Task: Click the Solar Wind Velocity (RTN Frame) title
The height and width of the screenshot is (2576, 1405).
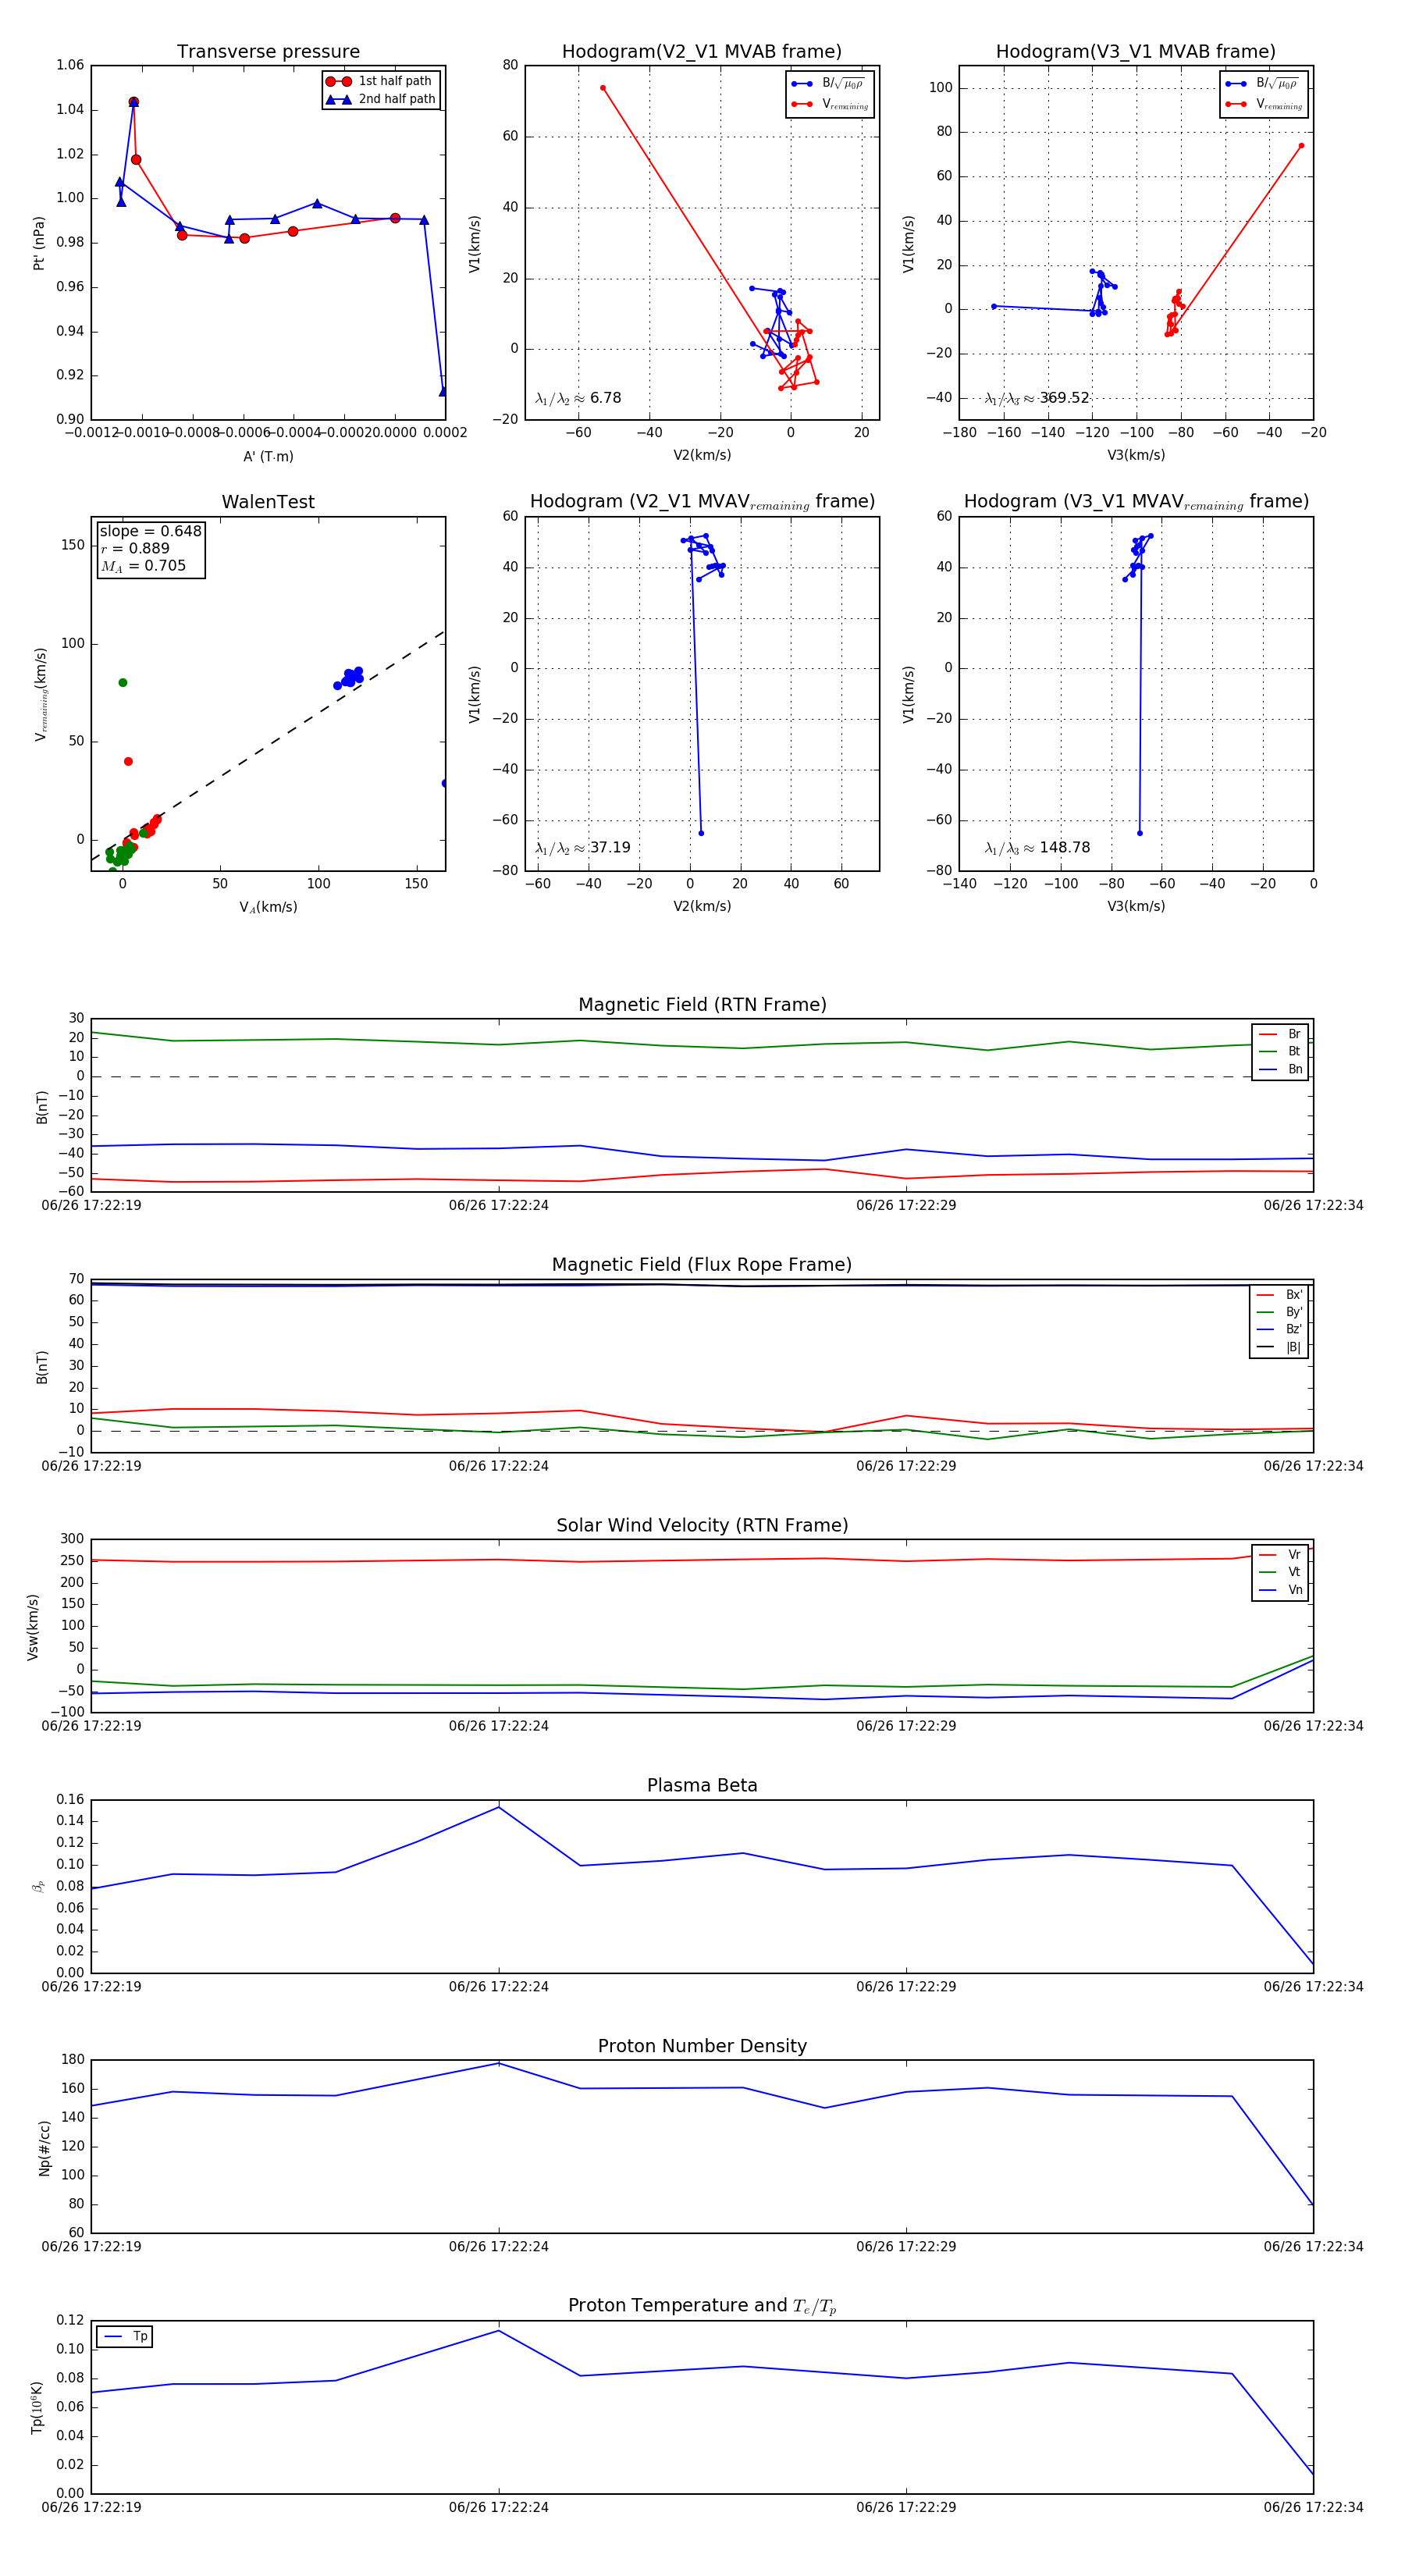Action: click(x=702, y=1525)
